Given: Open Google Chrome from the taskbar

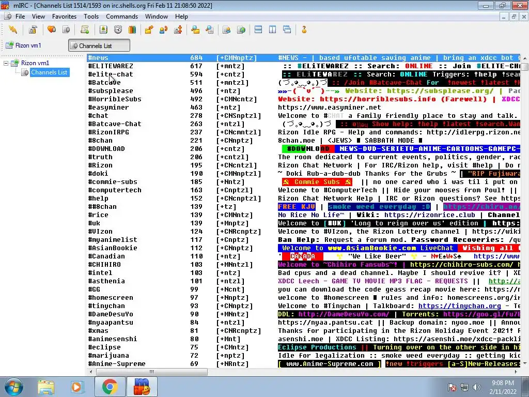Looking at the screenshot, I should (x=110, y=387).
